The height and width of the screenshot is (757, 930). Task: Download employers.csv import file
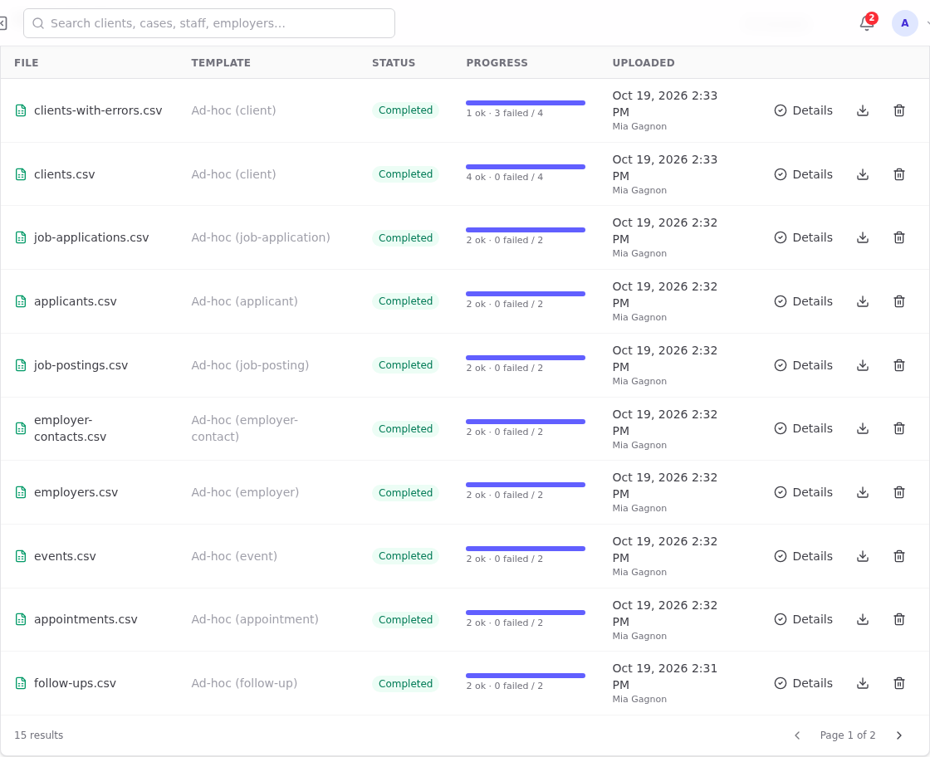(x=863, y=492)
